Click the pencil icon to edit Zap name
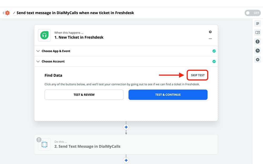The width and height of the screenshot is (263, 164). click(14, 13)
